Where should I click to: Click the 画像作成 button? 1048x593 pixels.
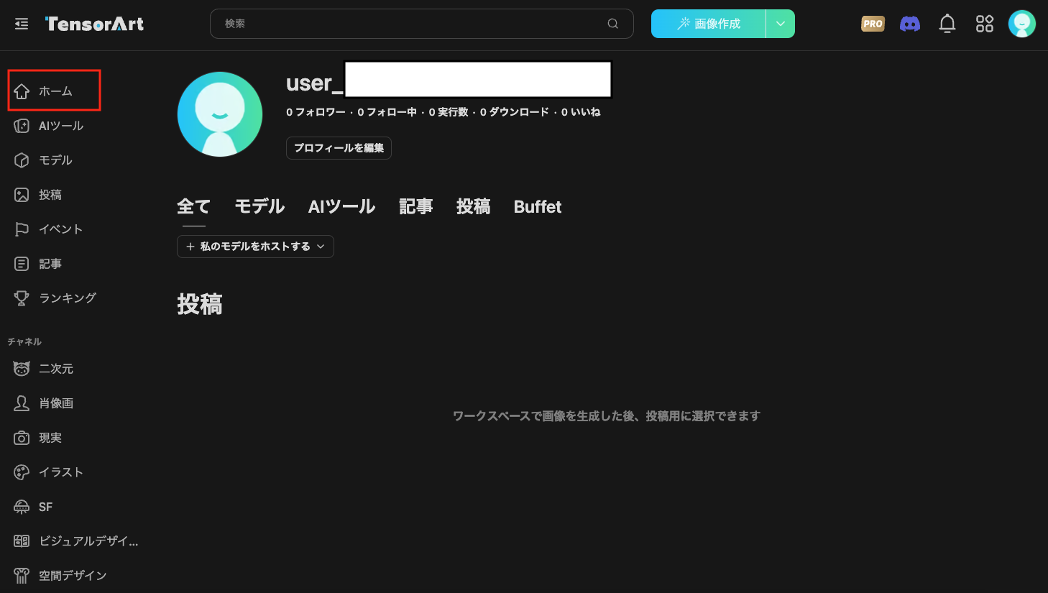click(x=709, y=24)
